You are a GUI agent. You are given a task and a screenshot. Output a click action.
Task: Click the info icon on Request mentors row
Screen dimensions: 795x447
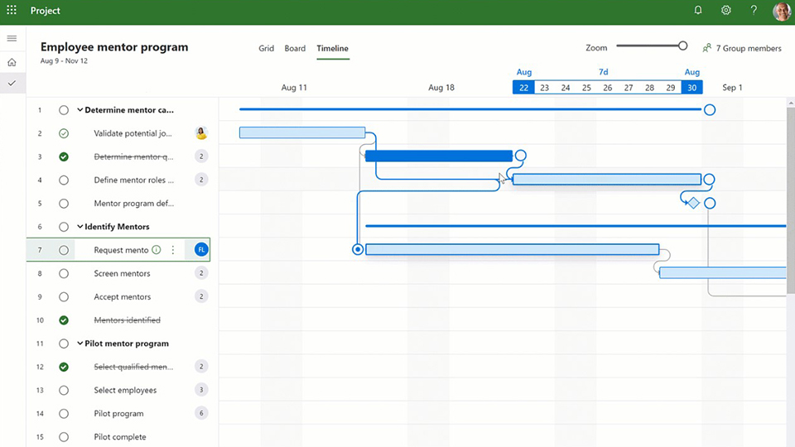tap(157, 250)
